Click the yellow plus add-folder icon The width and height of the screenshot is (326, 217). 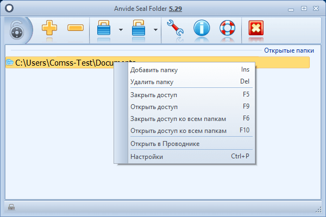point(49,28)
